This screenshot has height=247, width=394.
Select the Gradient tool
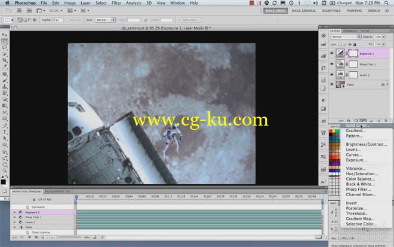(5, 106)
